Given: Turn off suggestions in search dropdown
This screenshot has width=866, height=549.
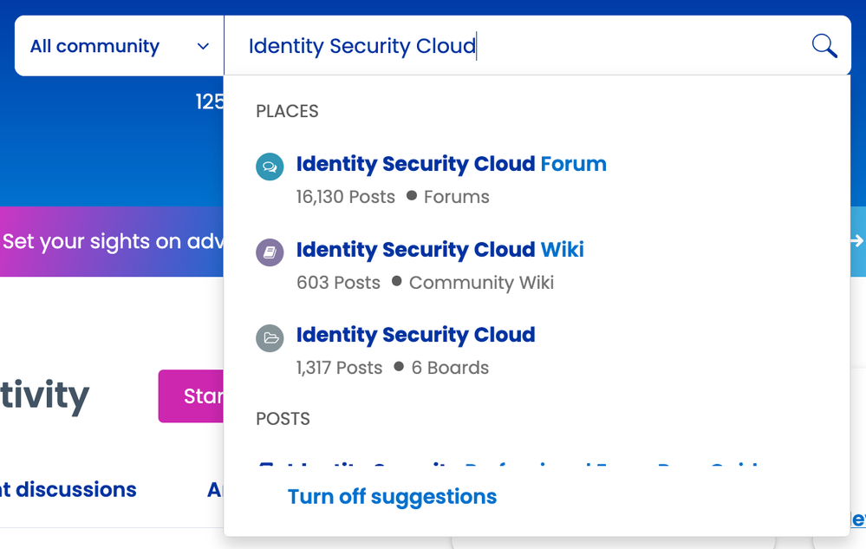Looking at the screenshot, I should [x=392, y=497].
